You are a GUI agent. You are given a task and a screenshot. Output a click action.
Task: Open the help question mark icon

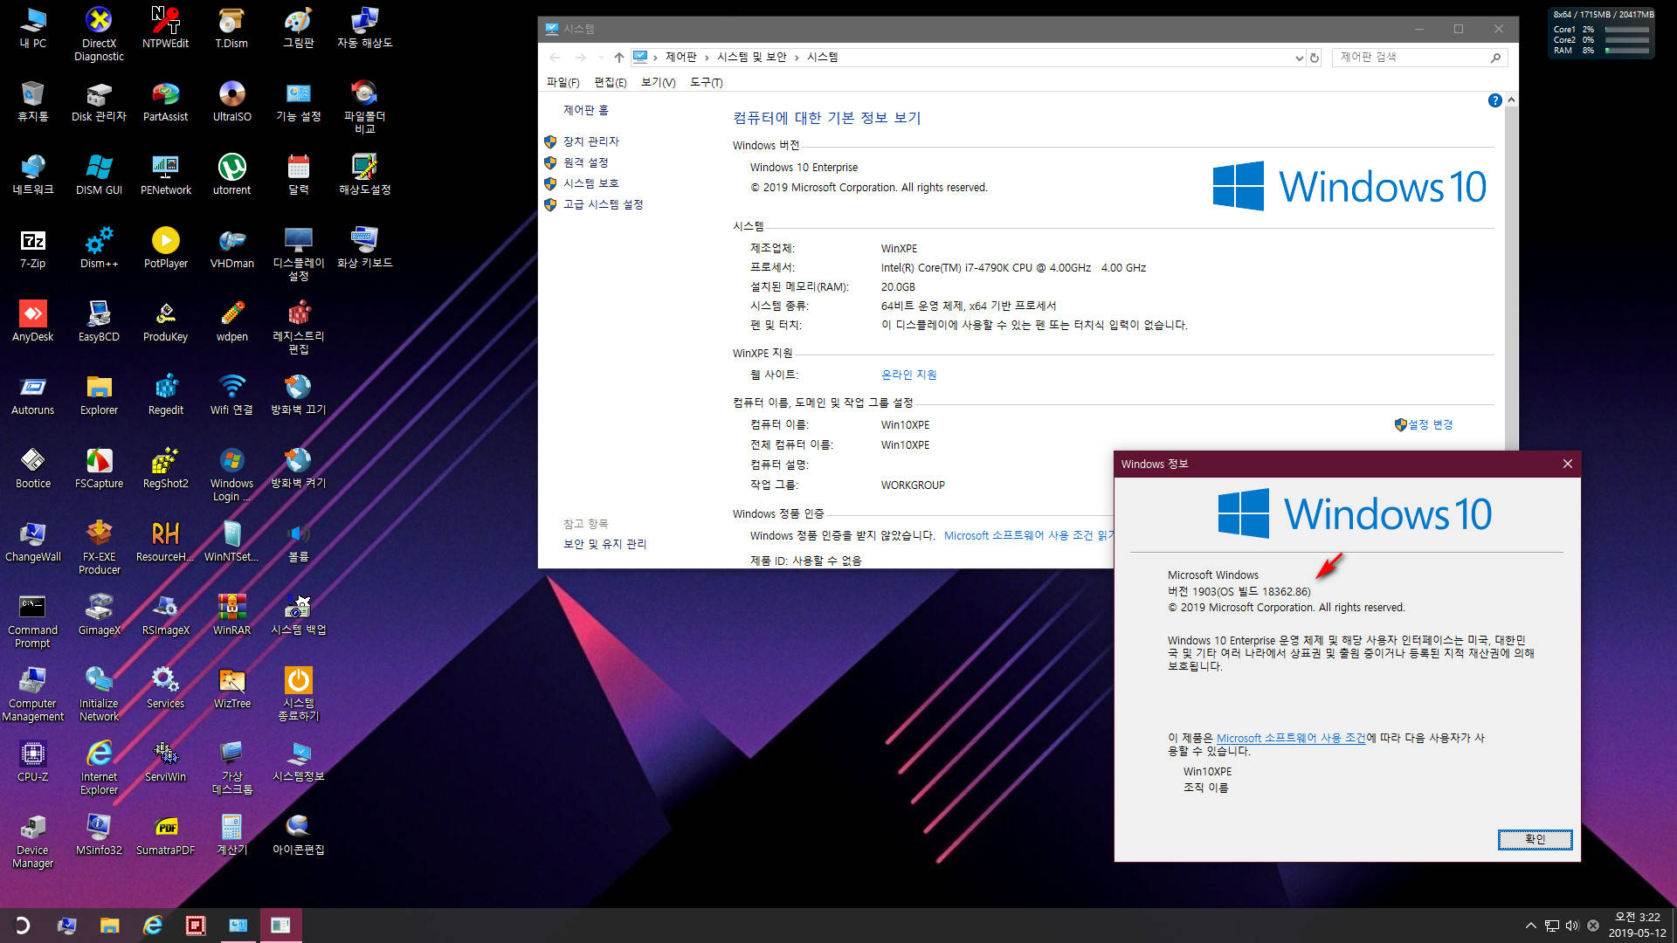[x=1494, y=100]
